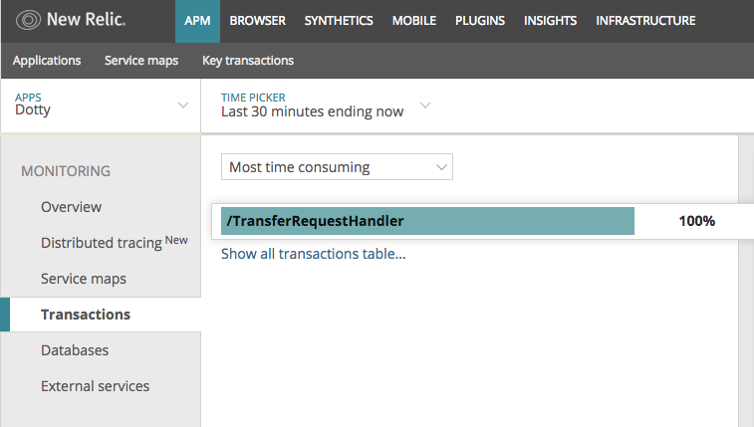Open the INSIGHTS tab

point(550,21)
